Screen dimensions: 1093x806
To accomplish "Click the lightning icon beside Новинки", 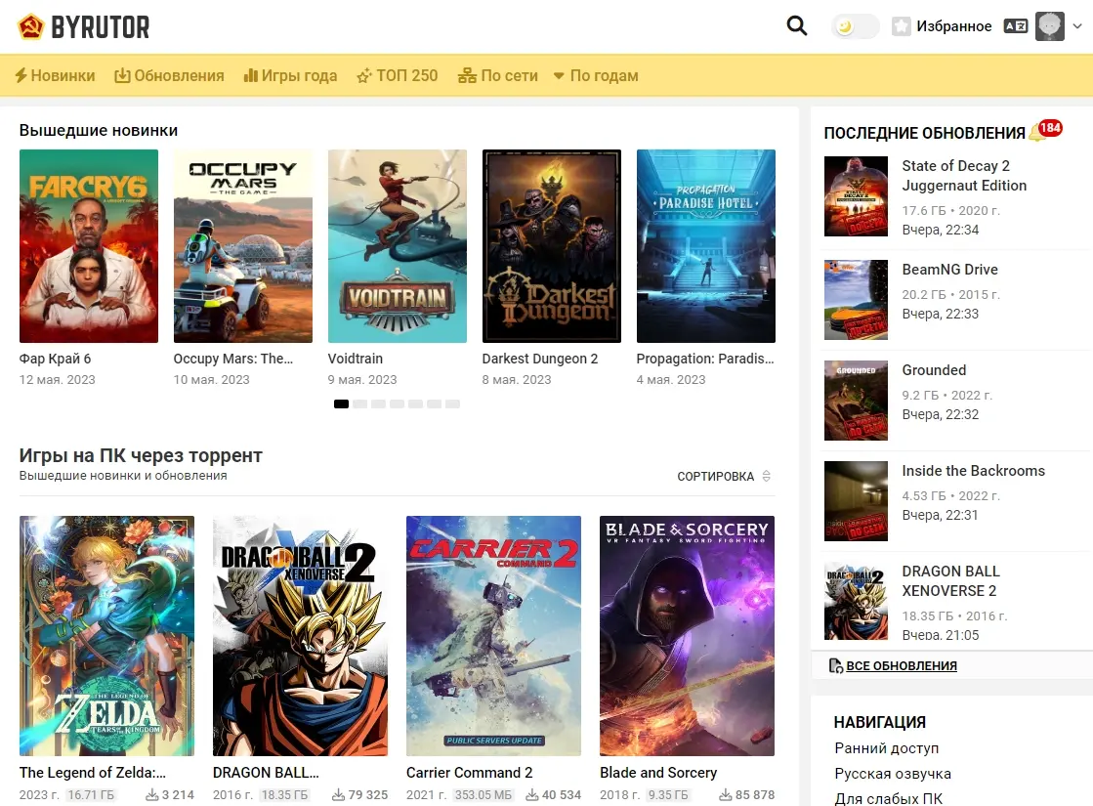I will (x=21, y=75).
